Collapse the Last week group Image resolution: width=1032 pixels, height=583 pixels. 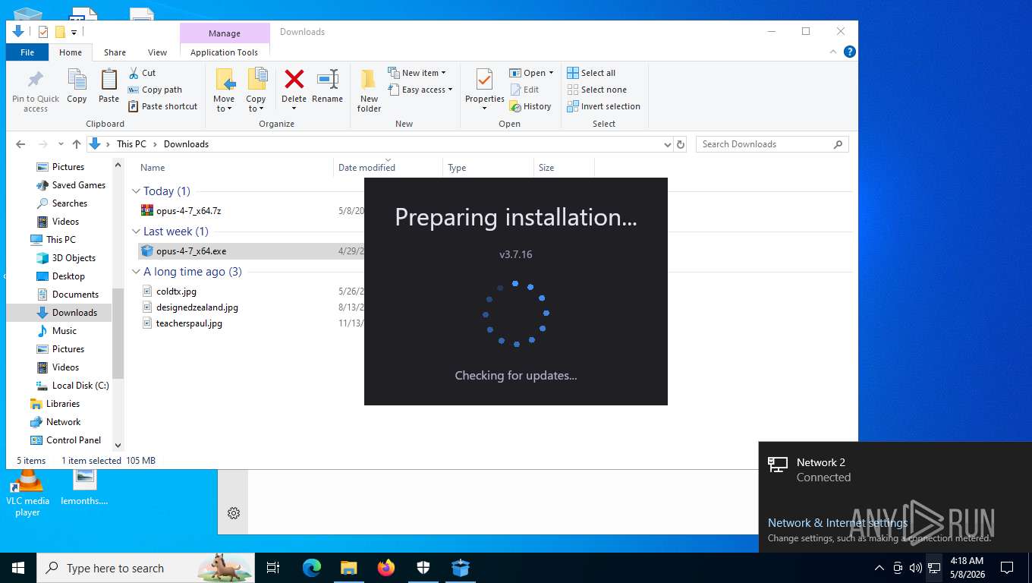coord(136,232)
